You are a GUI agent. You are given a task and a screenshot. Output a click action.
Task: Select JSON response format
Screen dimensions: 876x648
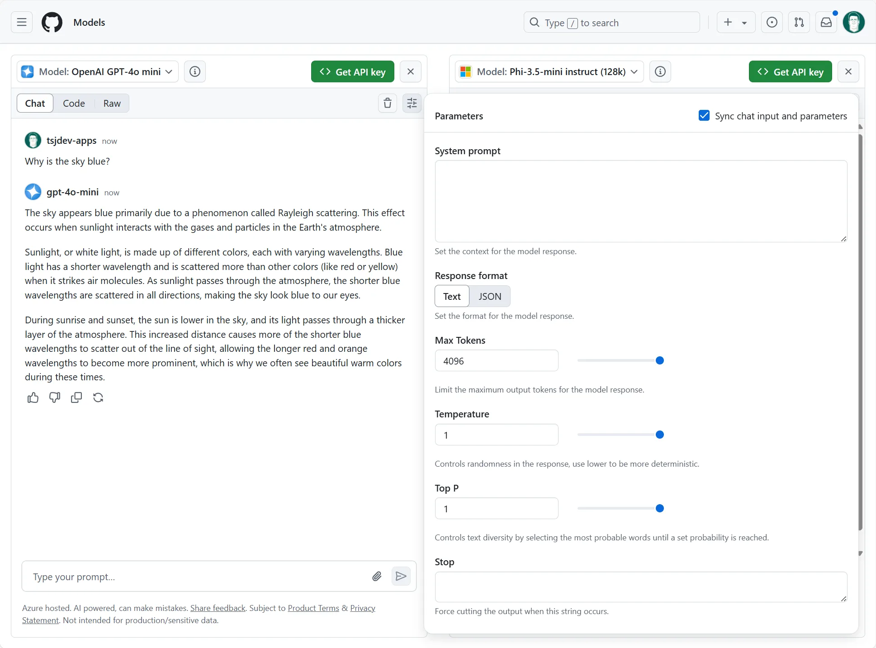pos(490,296)
